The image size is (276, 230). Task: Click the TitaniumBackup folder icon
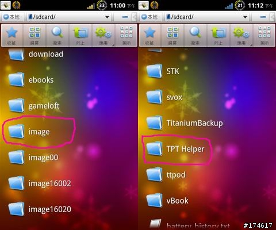[x=155, y=122]
